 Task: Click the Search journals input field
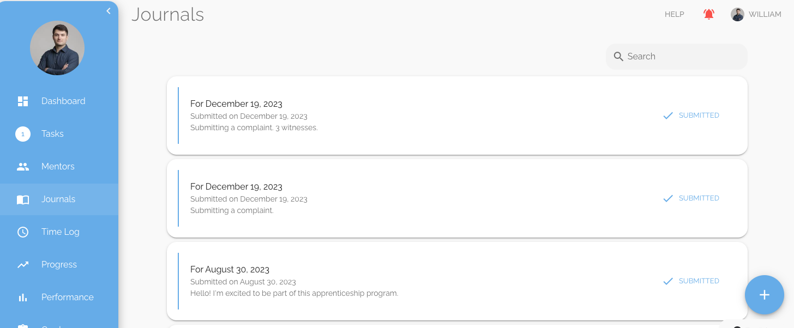point(682,57)
